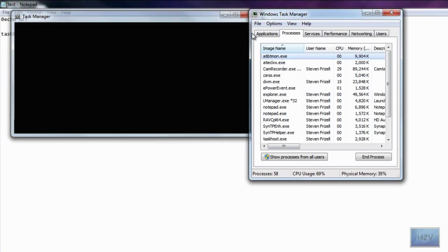448x252 pixels.
Task: Click the 49,564 K memory value
Action: [361, 94]
